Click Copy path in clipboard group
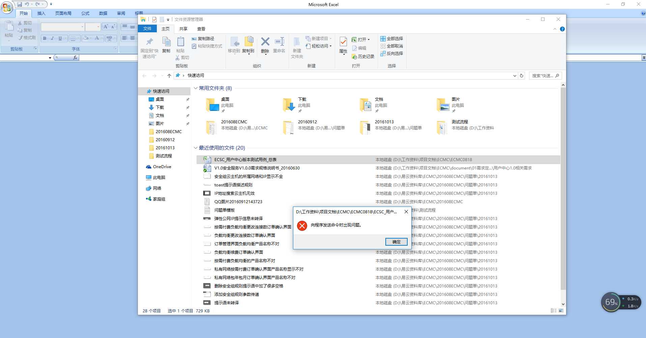This screenshot has width=646, height=338. point(203,39)
